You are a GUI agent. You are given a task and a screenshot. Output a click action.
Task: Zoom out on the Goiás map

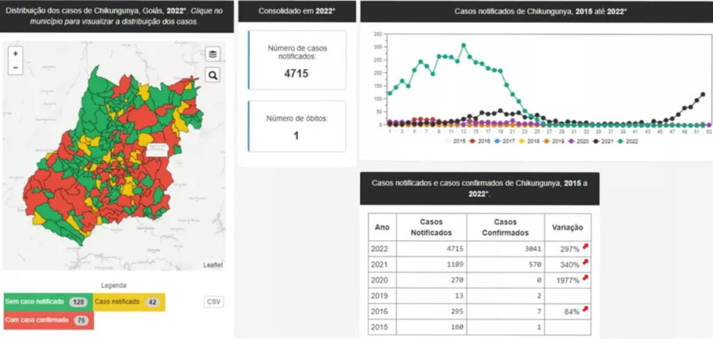(15, 68)
